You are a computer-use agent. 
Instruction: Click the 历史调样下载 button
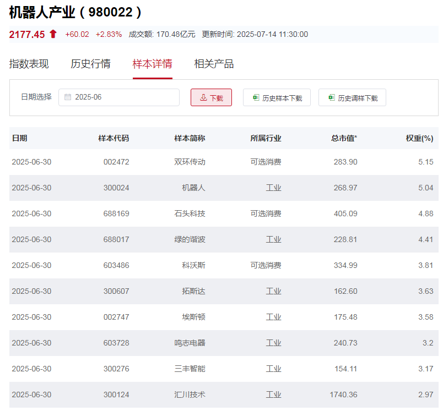pyautogui.click(x=352, y=97)
